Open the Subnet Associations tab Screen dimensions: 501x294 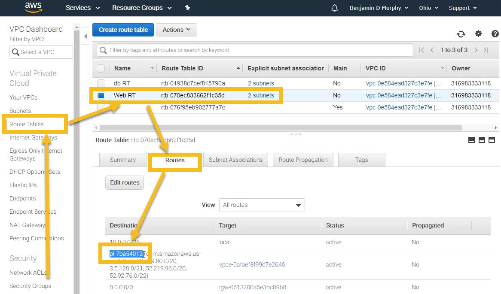click(235, 160)
